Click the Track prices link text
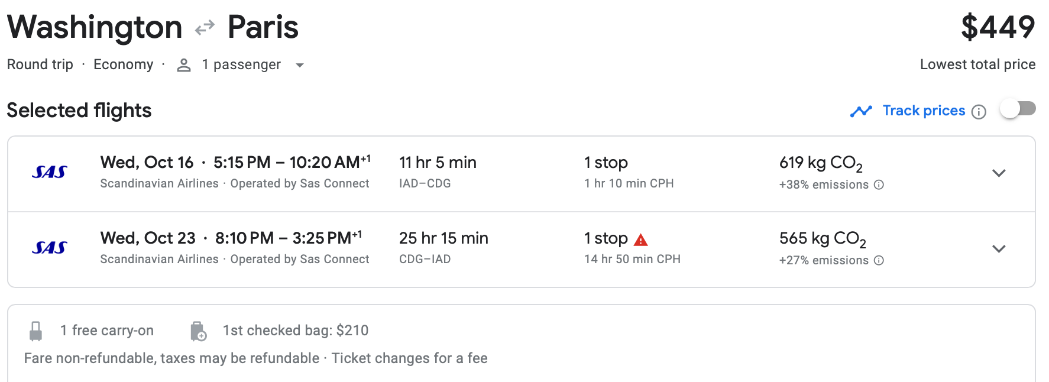The width and height of the screenshot is (1049, 382). coord(924,111)
